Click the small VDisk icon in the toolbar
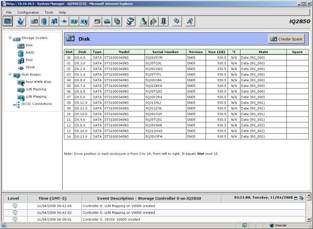This screenshot has height=229, width=313. click(x=64, y=21)
